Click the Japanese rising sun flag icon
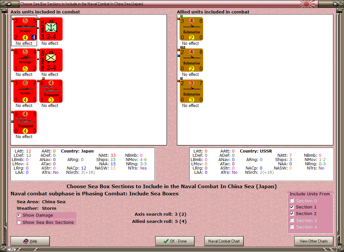 coord(308,4)
